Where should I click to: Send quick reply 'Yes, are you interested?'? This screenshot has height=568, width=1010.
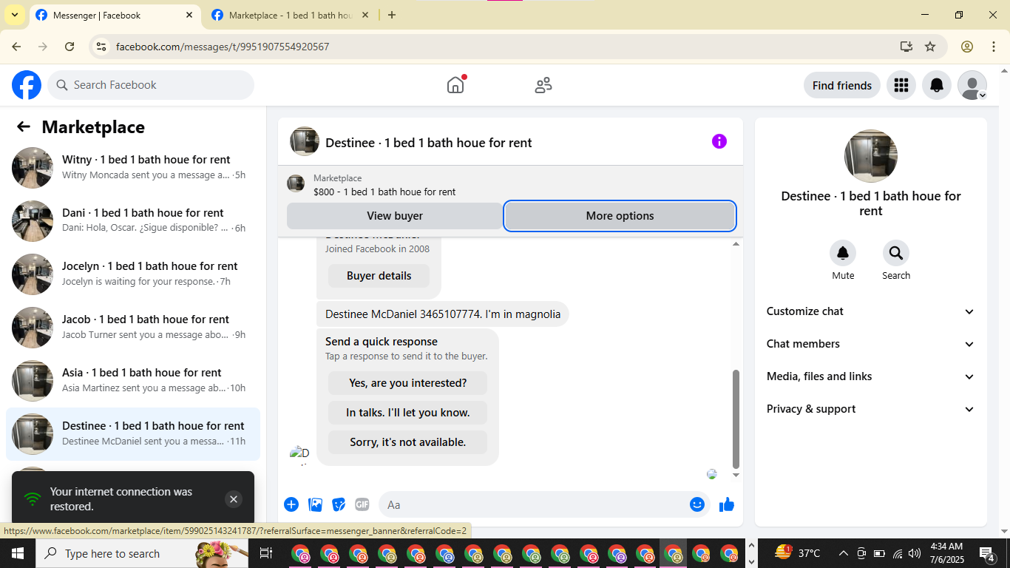(407, 383)
